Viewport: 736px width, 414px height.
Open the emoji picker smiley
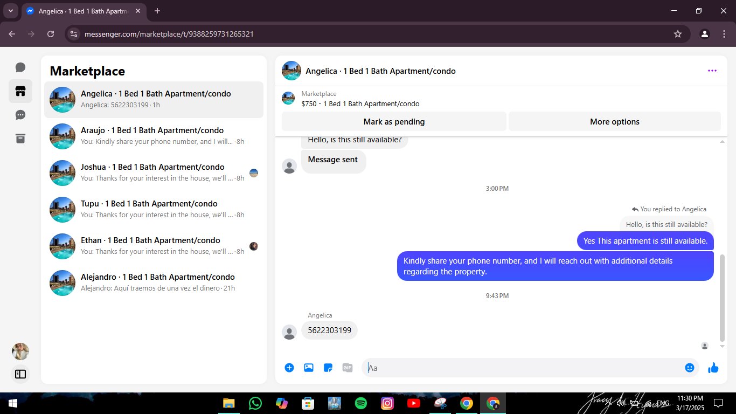point(690,368)
